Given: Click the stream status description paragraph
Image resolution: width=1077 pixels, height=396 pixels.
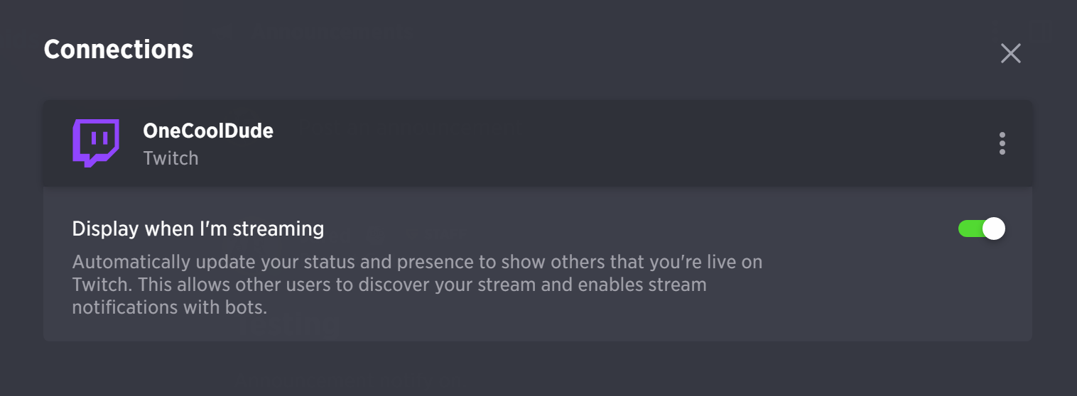Looking at the screenshot, I should click(x=418, y=285).
